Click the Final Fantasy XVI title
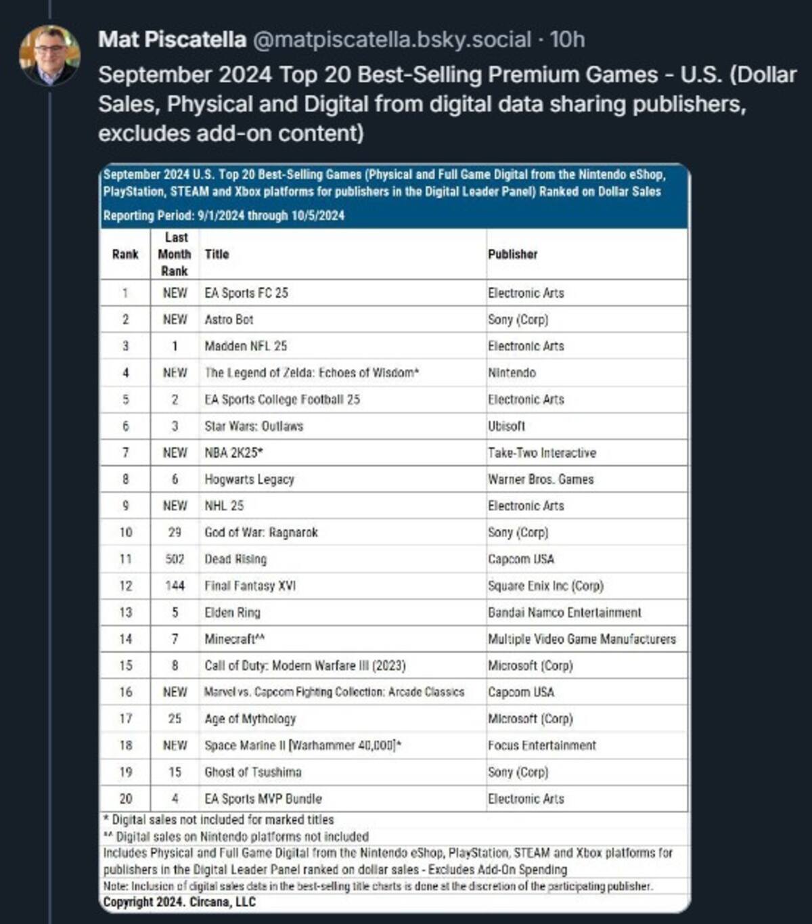This screenshot has width=812, height=924. tap(250, 586)
